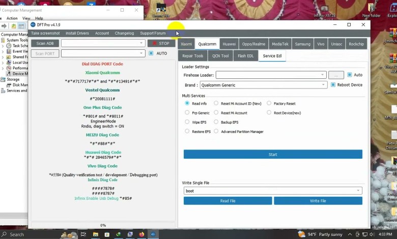Open the New folder desktop icon

click(x=371, y=10)
